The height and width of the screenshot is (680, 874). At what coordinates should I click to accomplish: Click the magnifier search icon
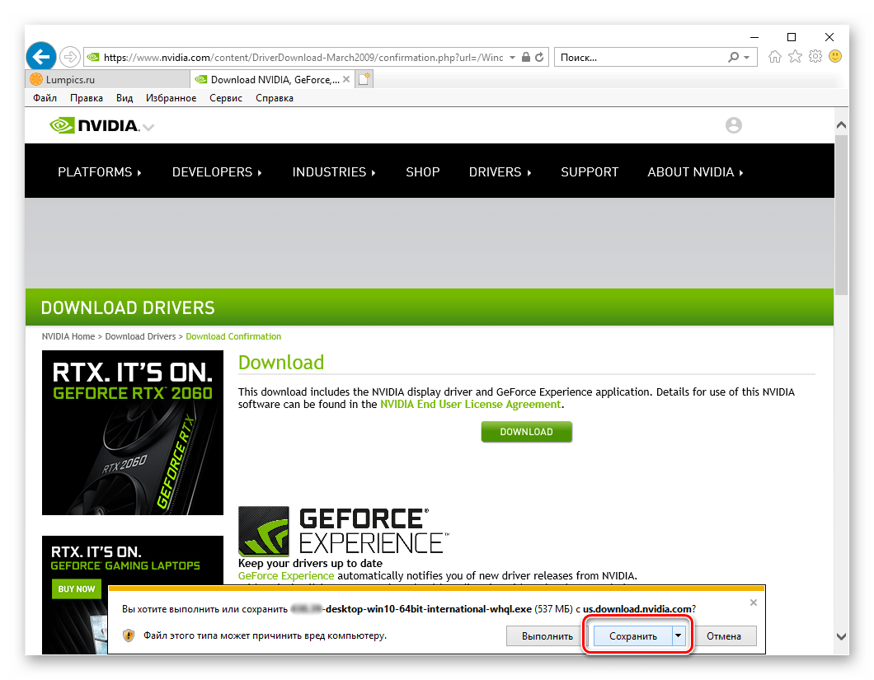[x=734, y=57]
